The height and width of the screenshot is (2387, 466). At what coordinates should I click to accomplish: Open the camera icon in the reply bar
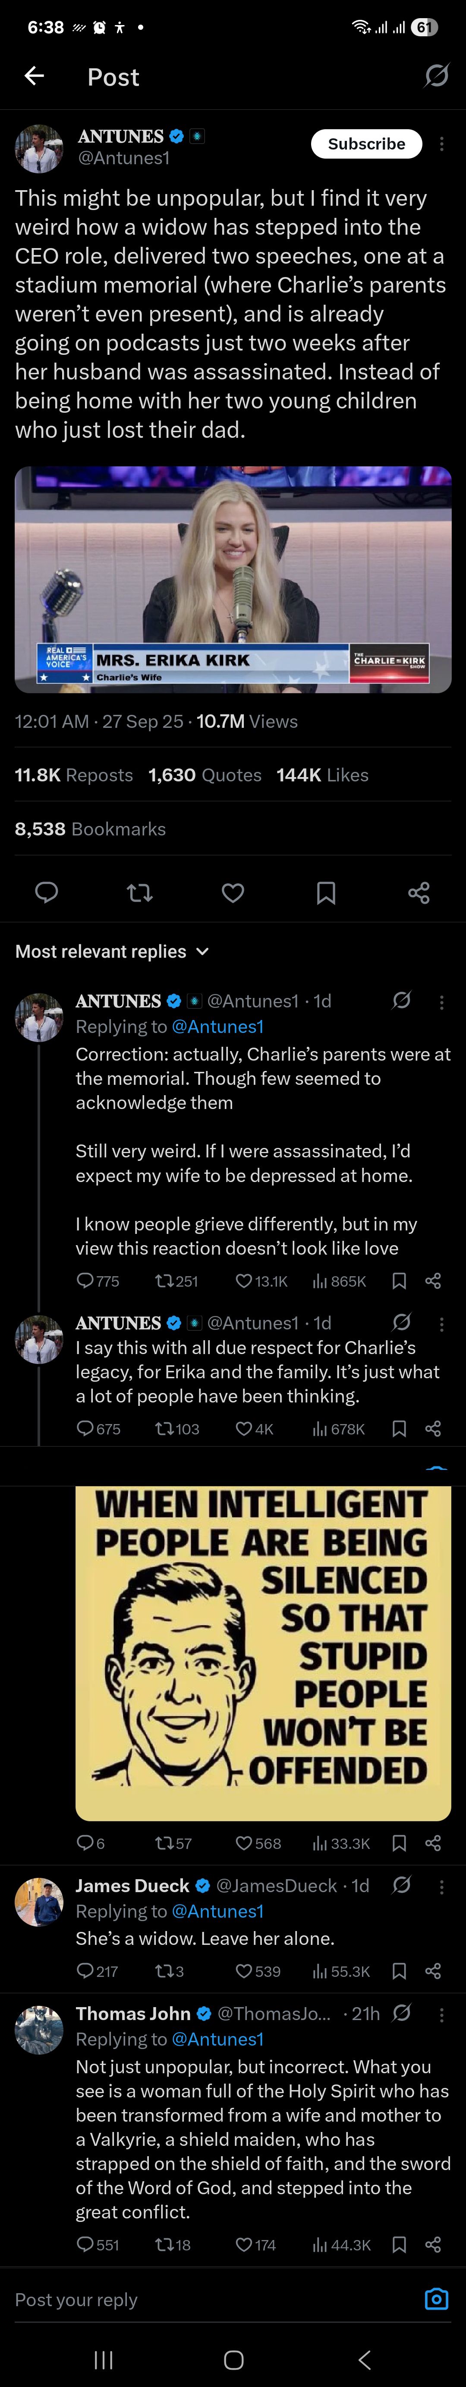pyautogui.click(x=436, y=2299)
